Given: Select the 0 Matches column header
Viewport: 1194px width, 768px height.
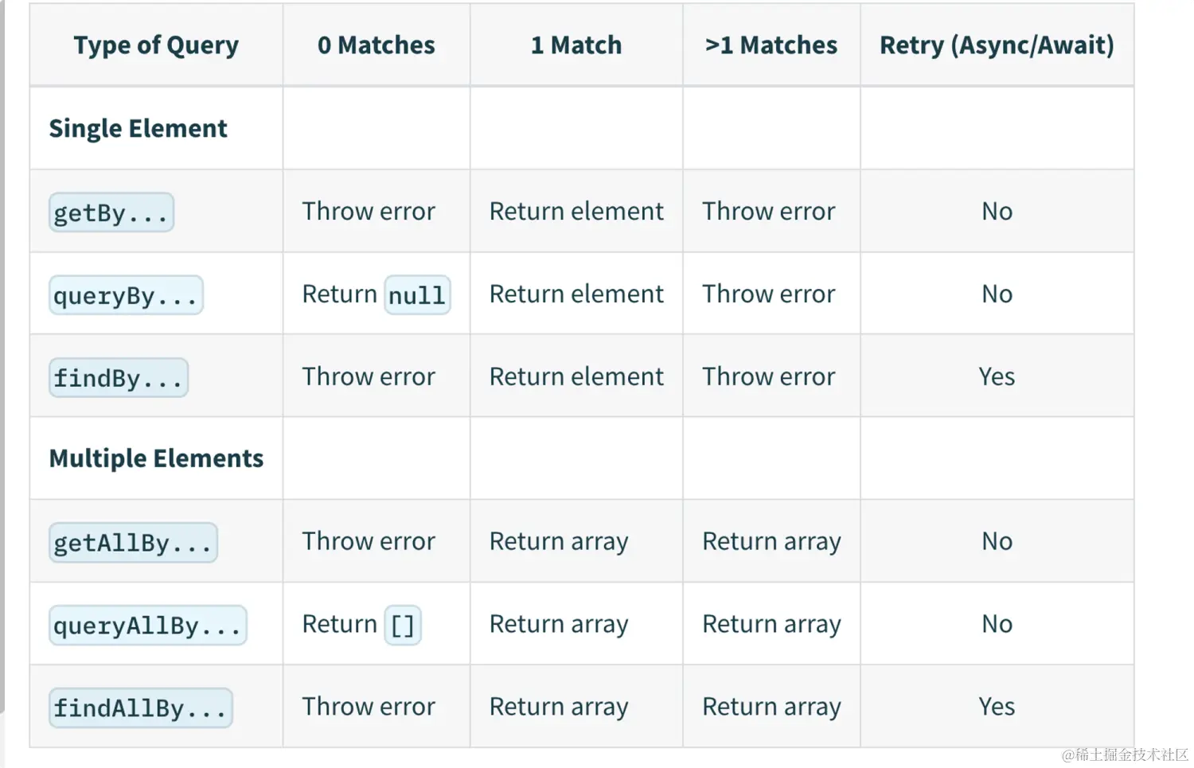Looking at the screenshot, I should (377, 45).
